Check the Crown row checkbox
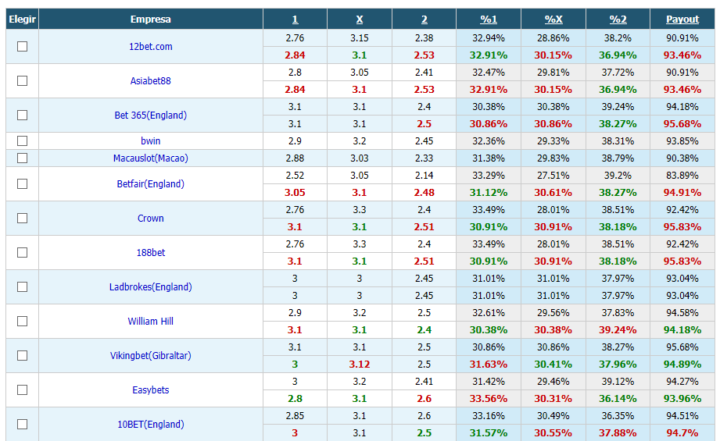Screen dimensions: 720x441 tap(22, 219)
